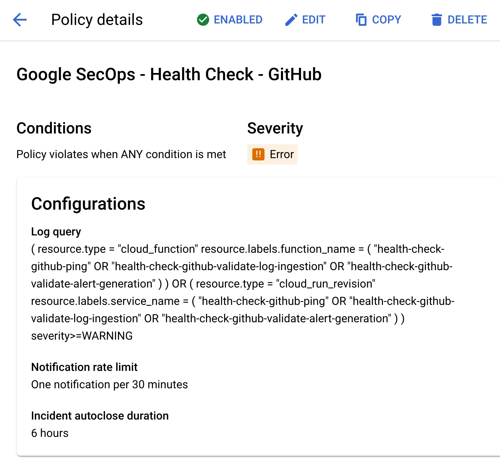Click the green enabled checkmark icon
The height and width of the screenshot is (465, 500).
click(203, 20)
